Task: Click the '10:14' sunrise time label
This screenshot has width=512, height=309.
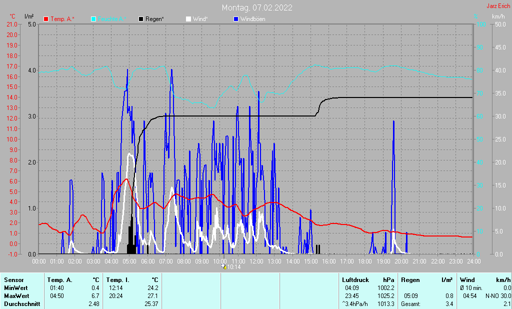Action: click(x=234, y=267)
